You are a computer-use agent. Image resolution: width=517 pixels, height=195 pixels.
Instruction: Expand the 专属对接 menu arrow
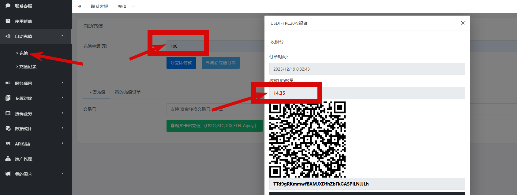click(62, 98)
